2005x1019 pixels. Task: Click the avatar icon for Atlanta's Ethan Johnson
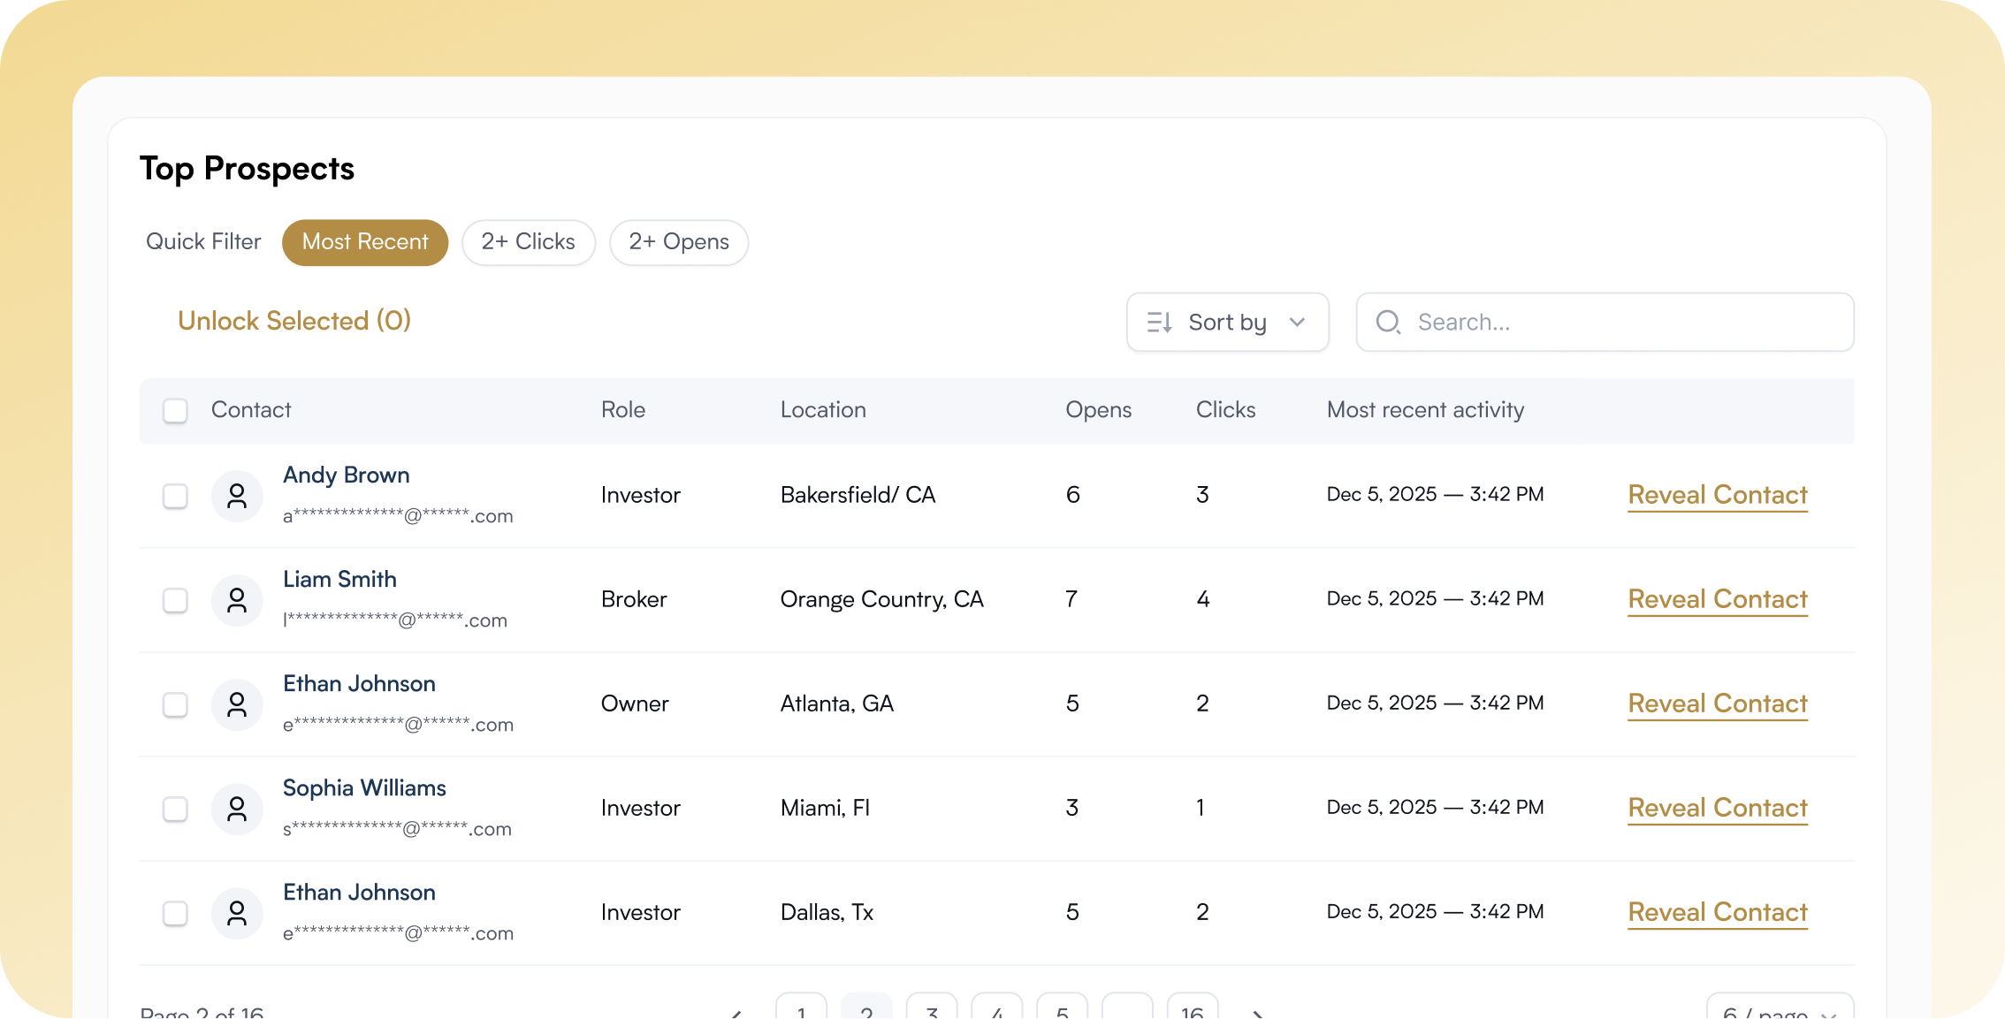click(237, 704)
